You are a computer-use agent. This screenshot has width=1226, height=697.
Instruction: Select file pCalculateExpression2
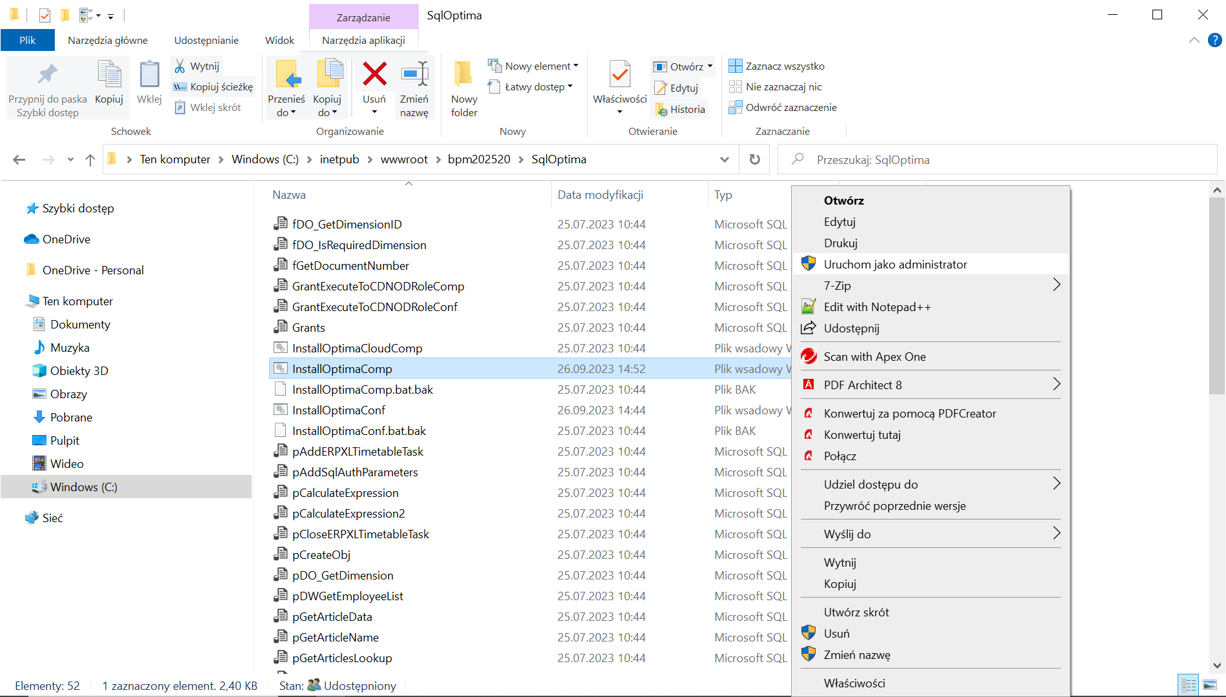click(348, 513)
